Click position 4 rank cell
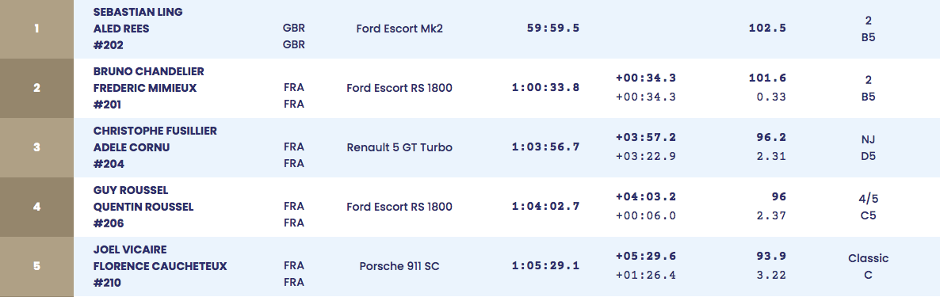Screen dimensions: 940x297 tap(36, 207)
